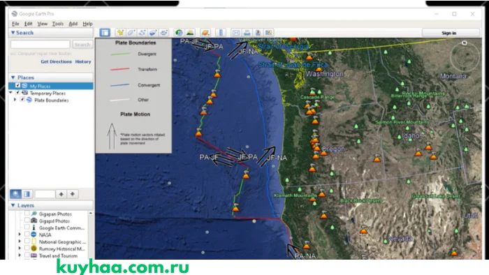Screen dimensions: 489x275
Task: Click the Email envelope toolbar icon
Action: [x=236, y=33]
